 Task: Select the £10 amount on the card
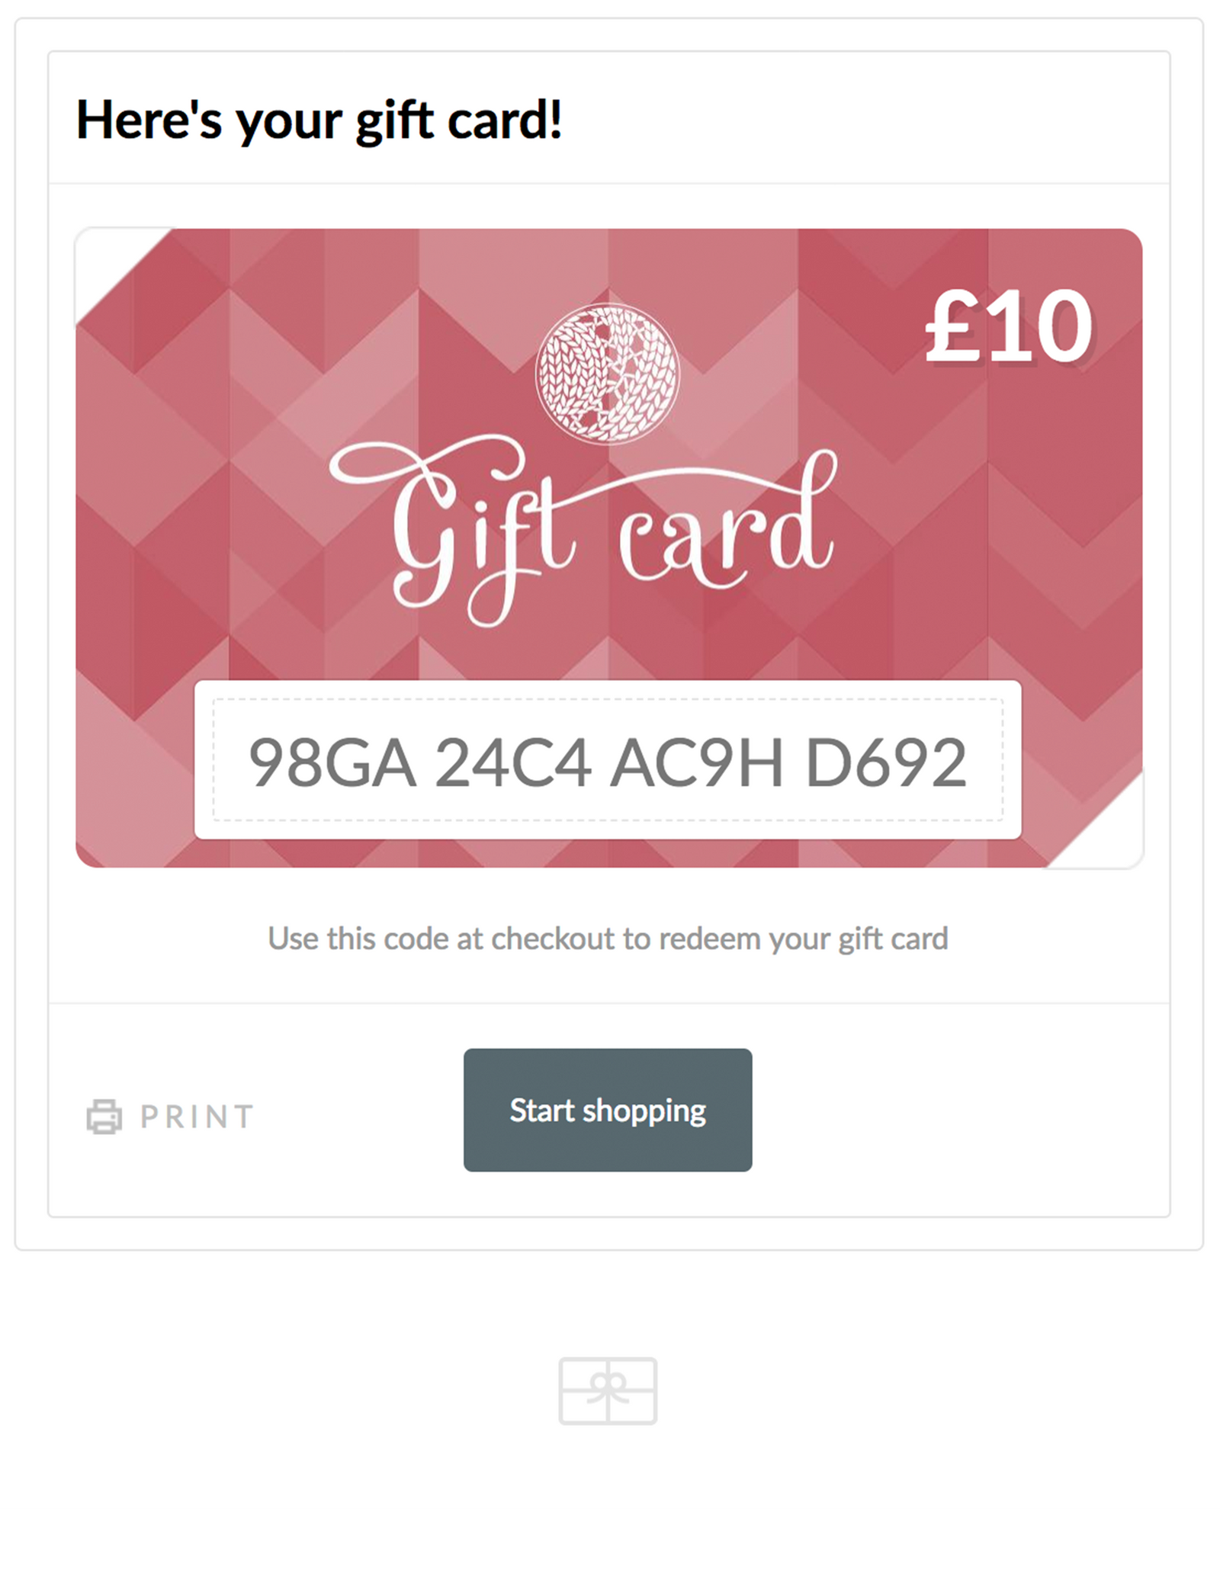pyautogui.click(x=1009, y=328)
